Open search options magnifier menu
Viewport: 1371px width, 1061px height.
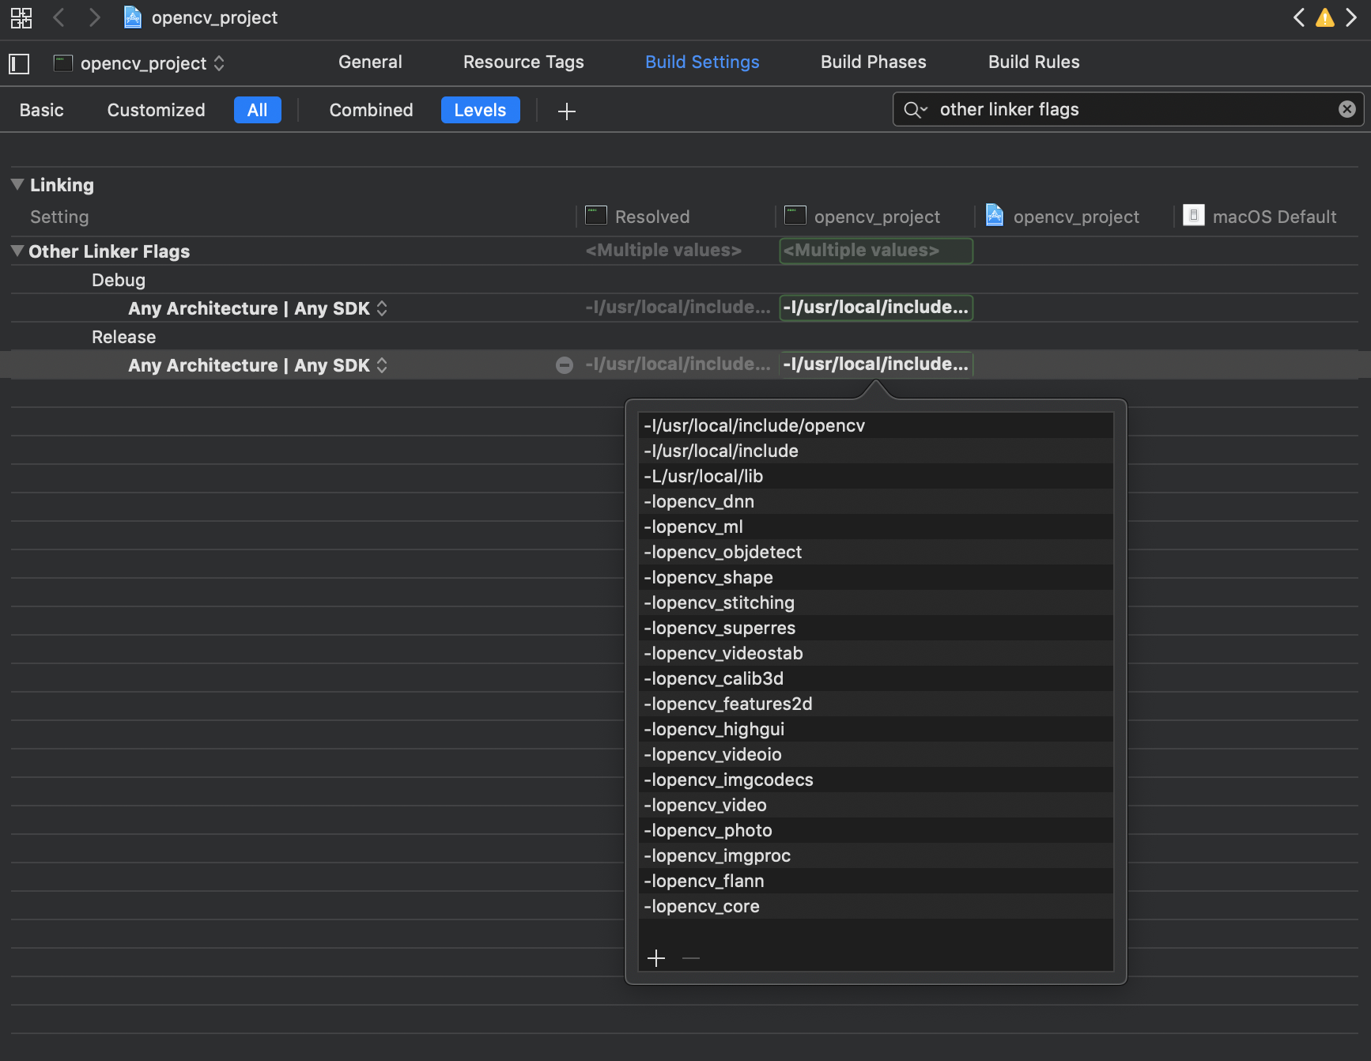tap(916, 109)
